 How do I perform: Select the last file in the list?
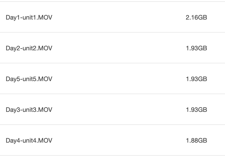click(x=29, y=141)
